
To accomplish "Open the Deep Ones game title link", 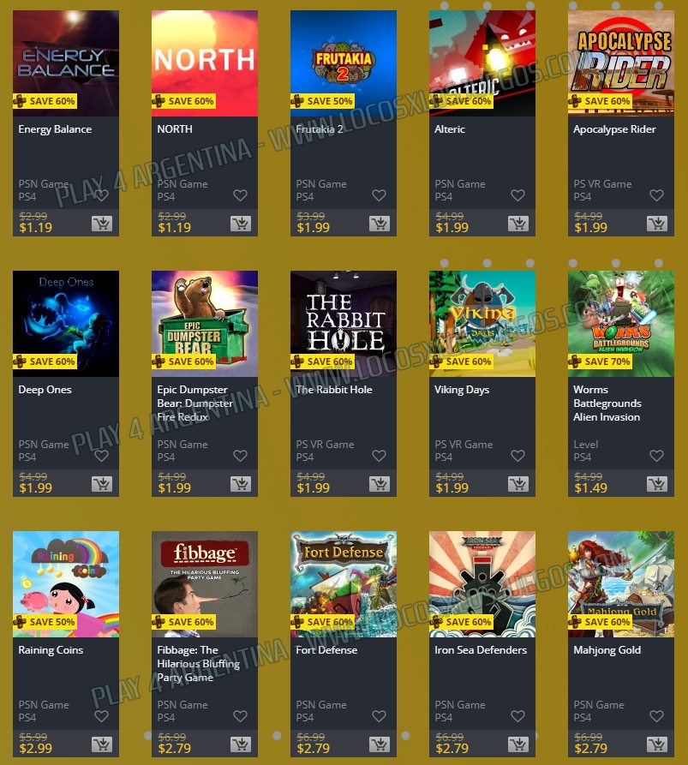I will pyautogui.click(x=45, y=390).
